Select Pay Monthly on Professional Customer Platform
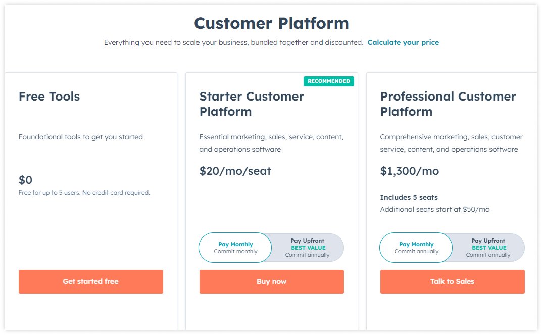The width and height of the screenshot is (542, 335). (416, 248)
